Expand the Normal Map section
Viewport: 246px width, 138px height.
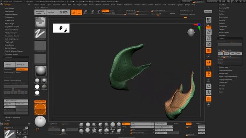click(223, 73)
